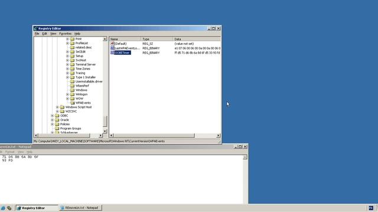The height and width of the screenshot is (212, 378).
Task: Click the WbemPerf folder icon
Action: click(72, 86)
